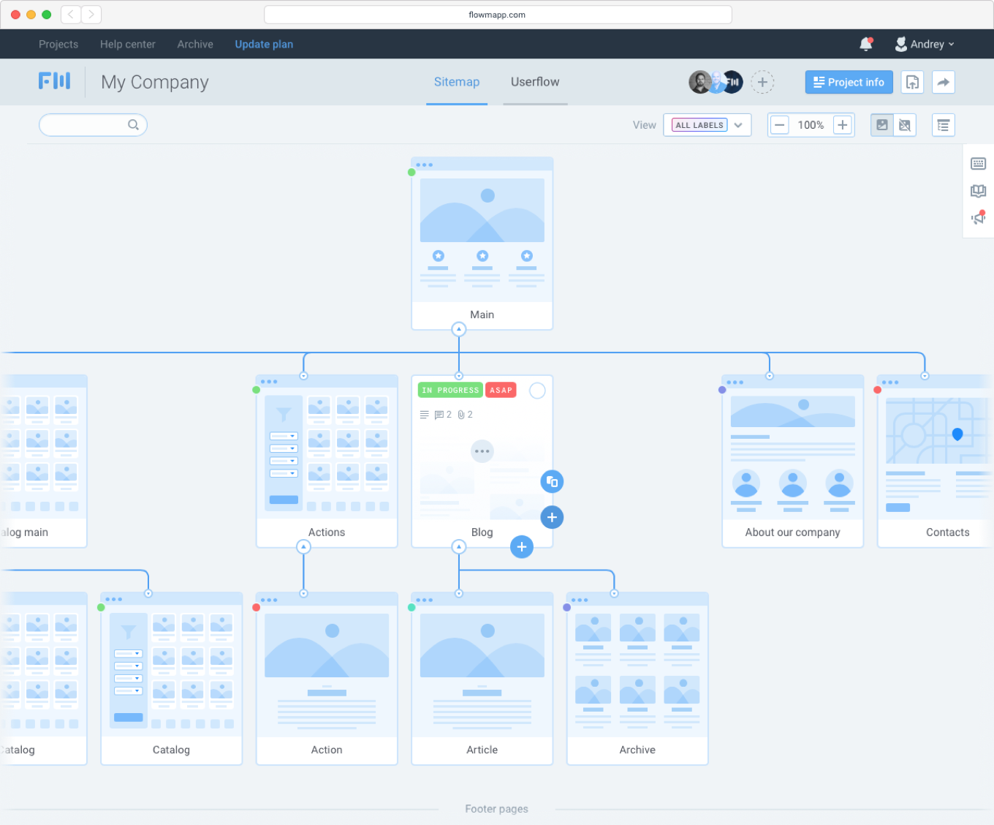Switch to the Sitemap tab
The height and width of the screenshot is (825, 994).
pos(457,82)
